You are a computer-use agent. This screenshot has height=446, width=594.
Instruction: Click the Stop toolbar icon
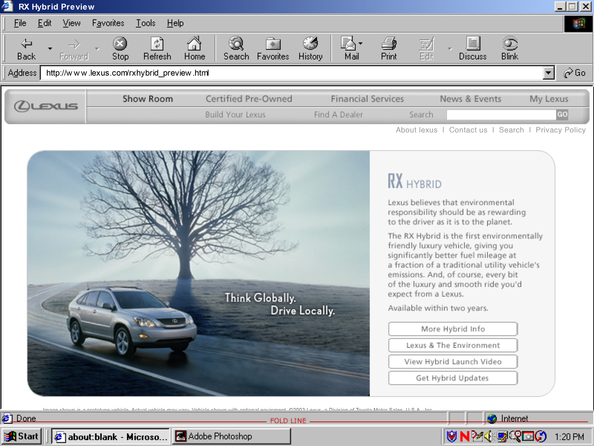coord(120,44)
